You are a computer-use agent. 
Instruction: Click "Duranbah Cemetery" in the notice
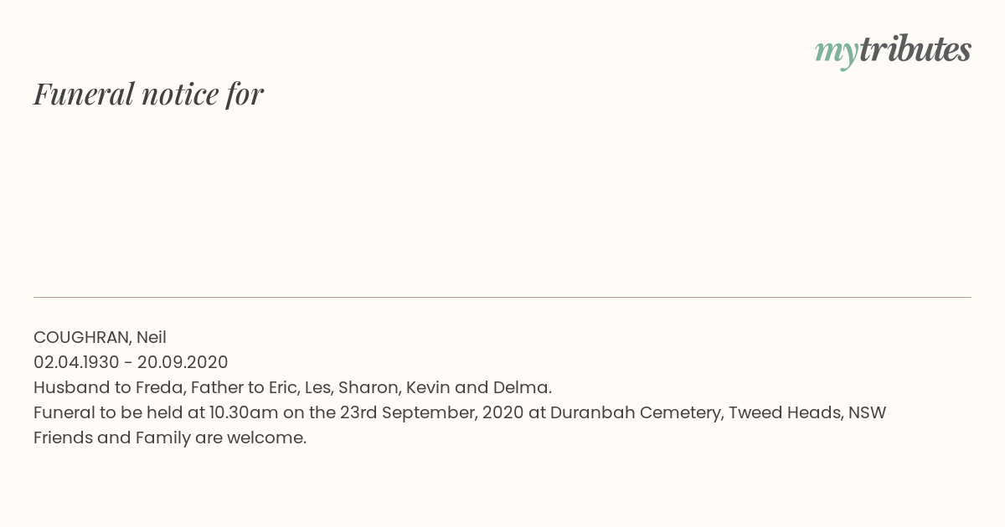(635, 412)
